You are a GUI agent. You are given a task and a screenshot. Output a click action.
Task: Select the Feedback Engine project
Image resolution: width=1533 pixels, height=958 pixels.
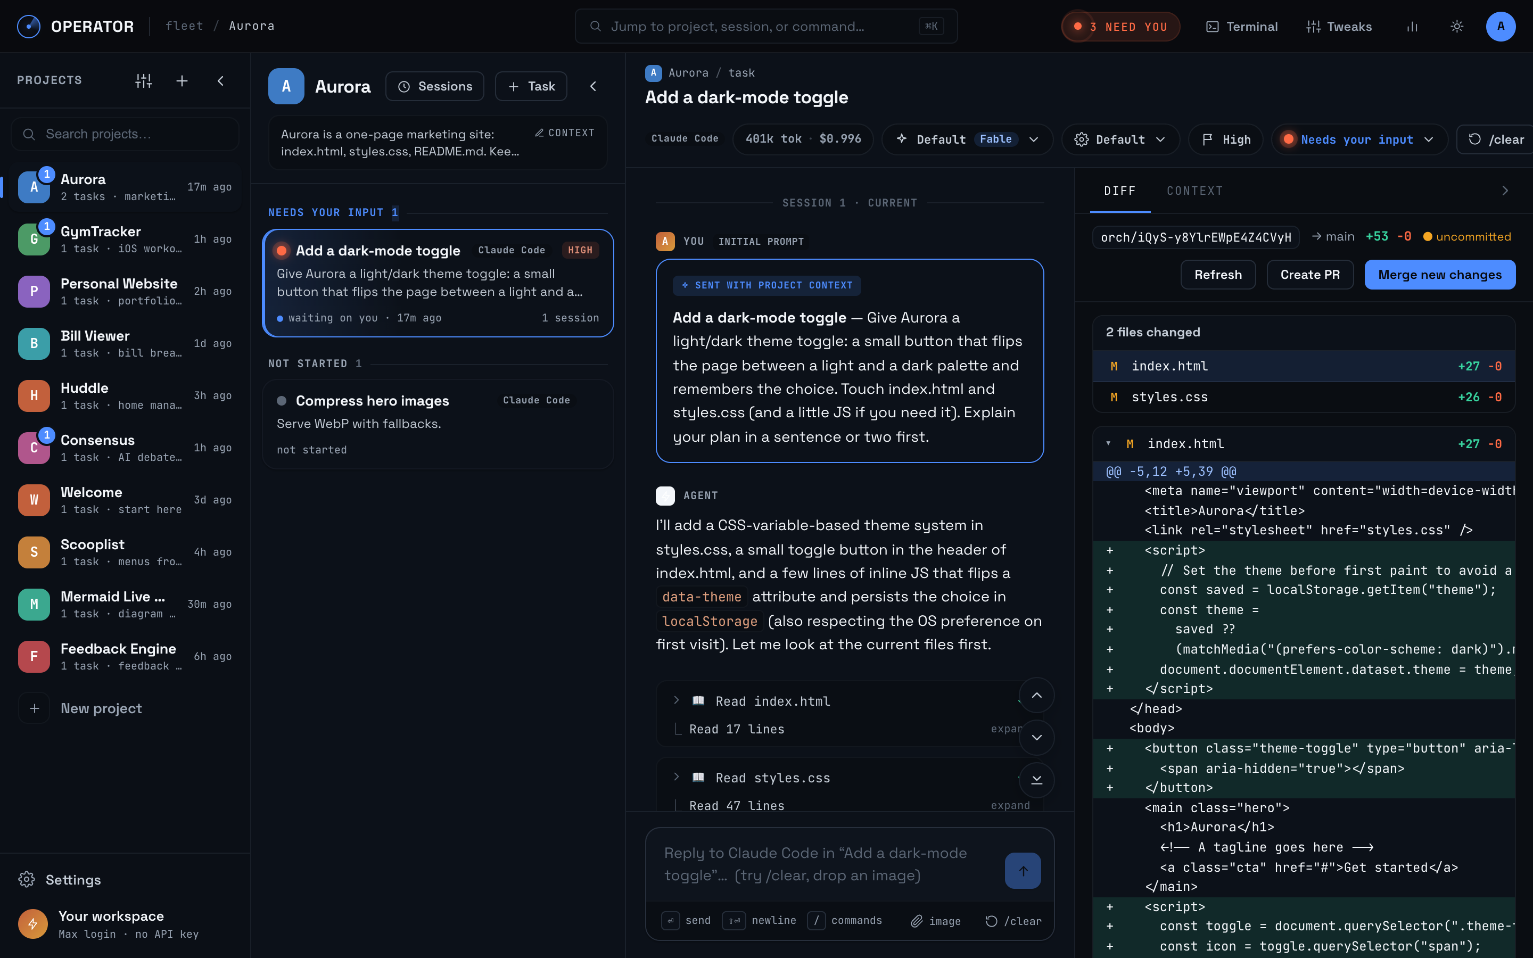125,656
